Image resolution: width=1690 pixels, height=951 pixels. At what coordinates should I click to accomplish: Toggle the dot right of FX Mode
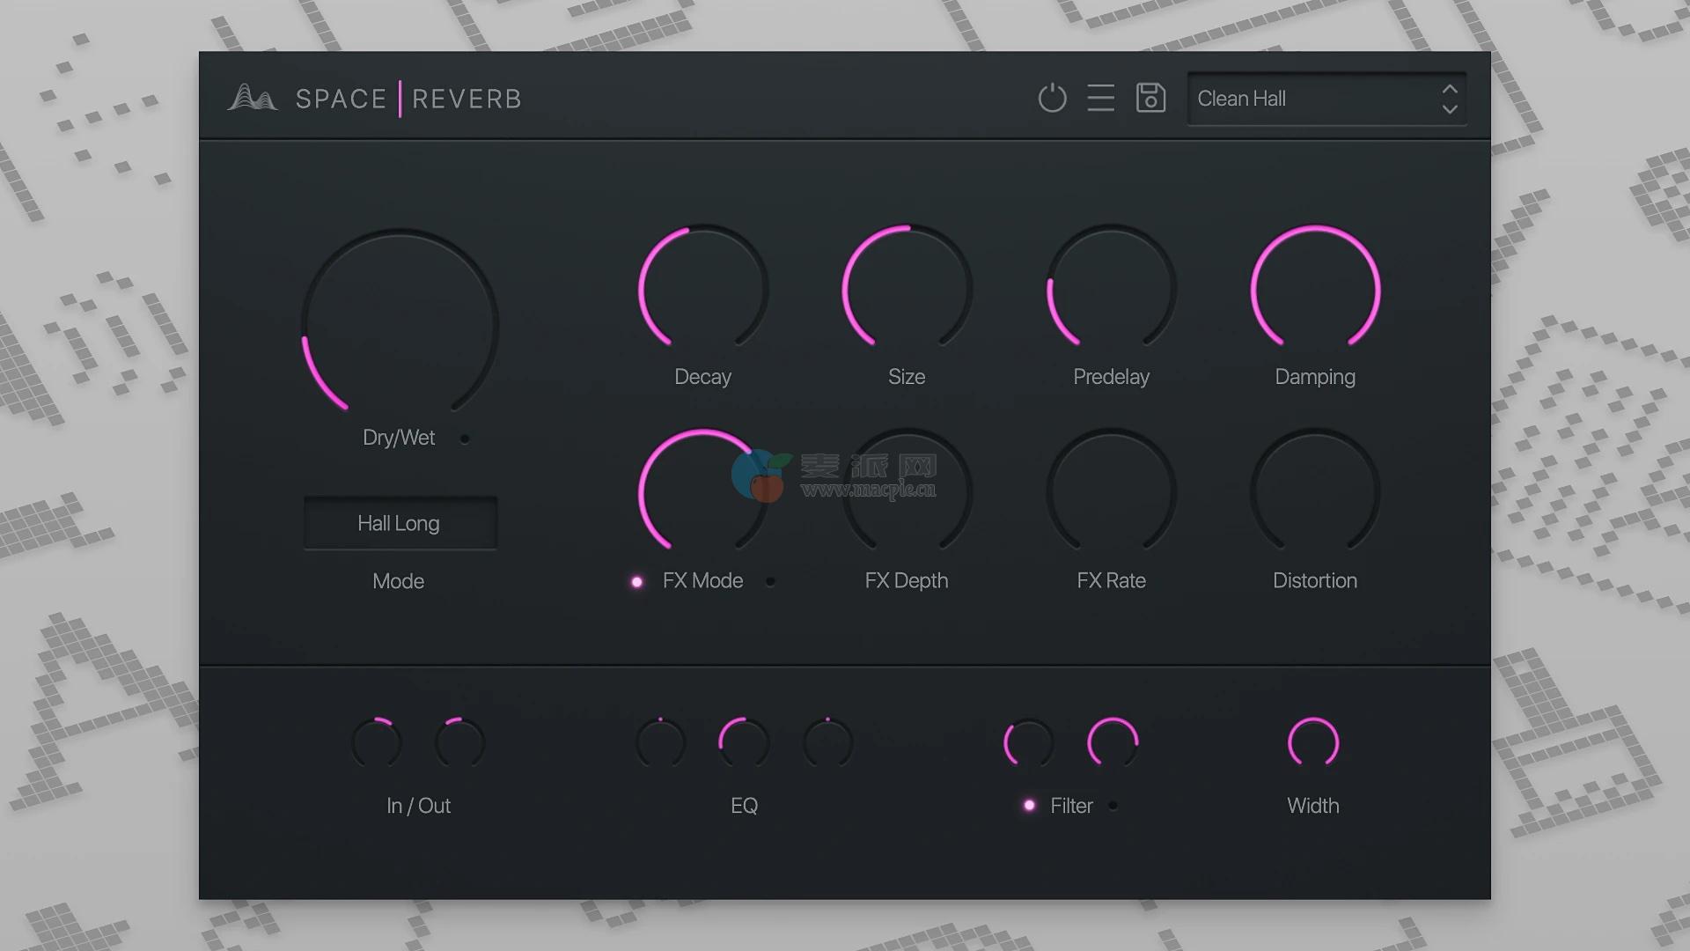pos(770,581)
